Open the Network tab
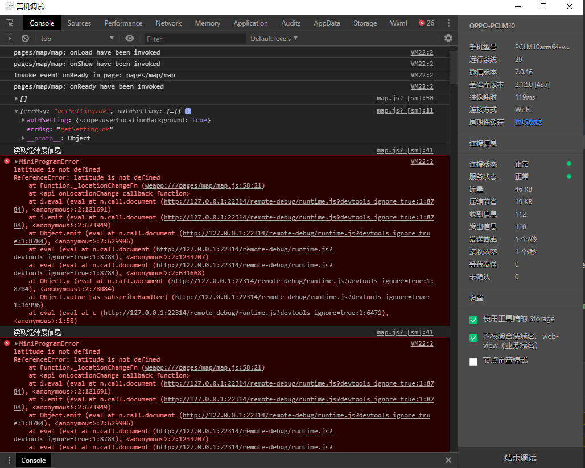Screen dimensions: 585x468 click(168, 23)
